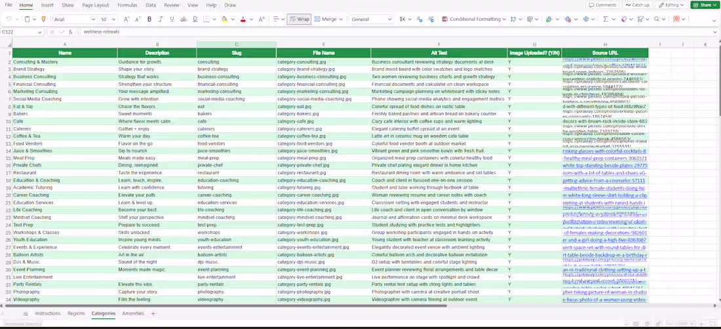The width and height of the screenshot is (721, 329).
Task: Toggle Italic formatting
Action: (x=161, y=19)
